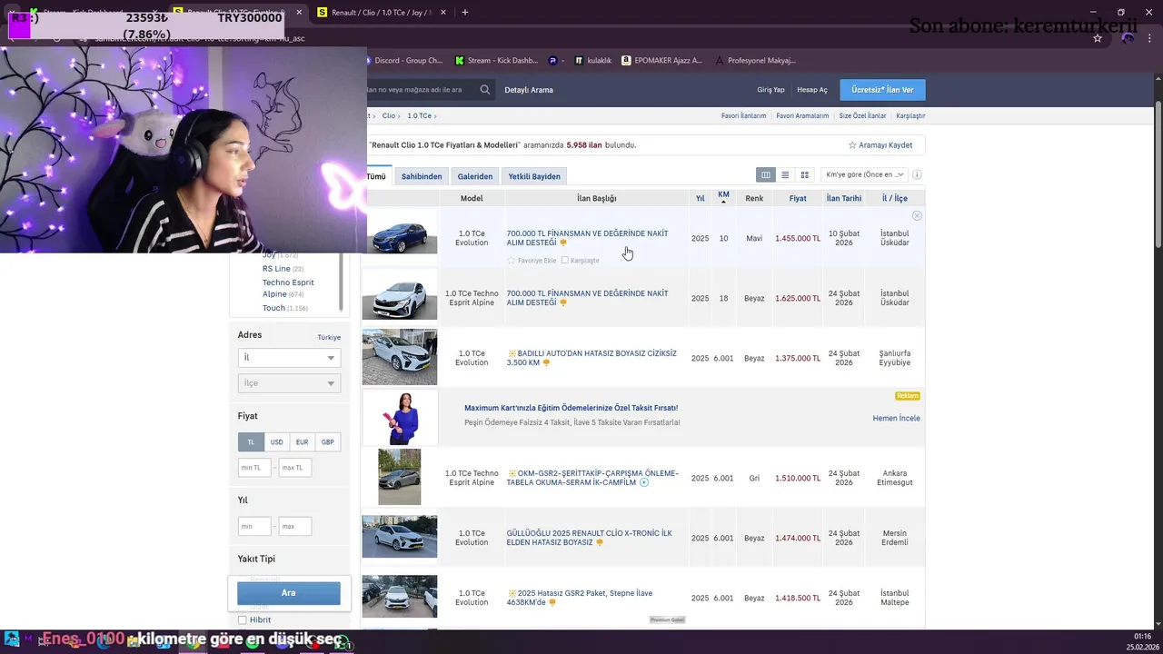1163x654 pixels.
Task: Open the Discord - Group Ch... bookmark
Action: pyautogui.click(x=403, y=61)
